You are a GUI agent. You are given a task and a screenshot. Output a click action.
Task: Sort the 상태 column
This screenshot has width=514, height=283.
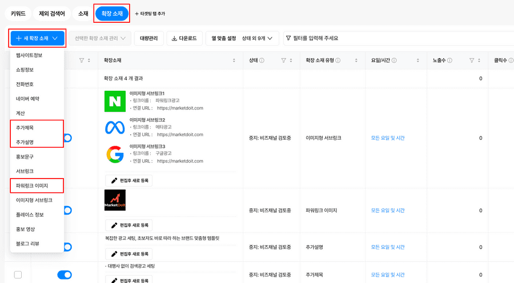coord(291,60)
